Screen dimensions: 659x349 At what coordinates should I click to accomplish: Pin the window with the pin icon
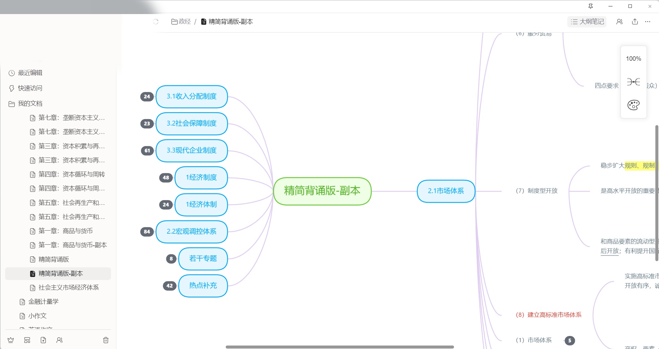tap(591, 6)
